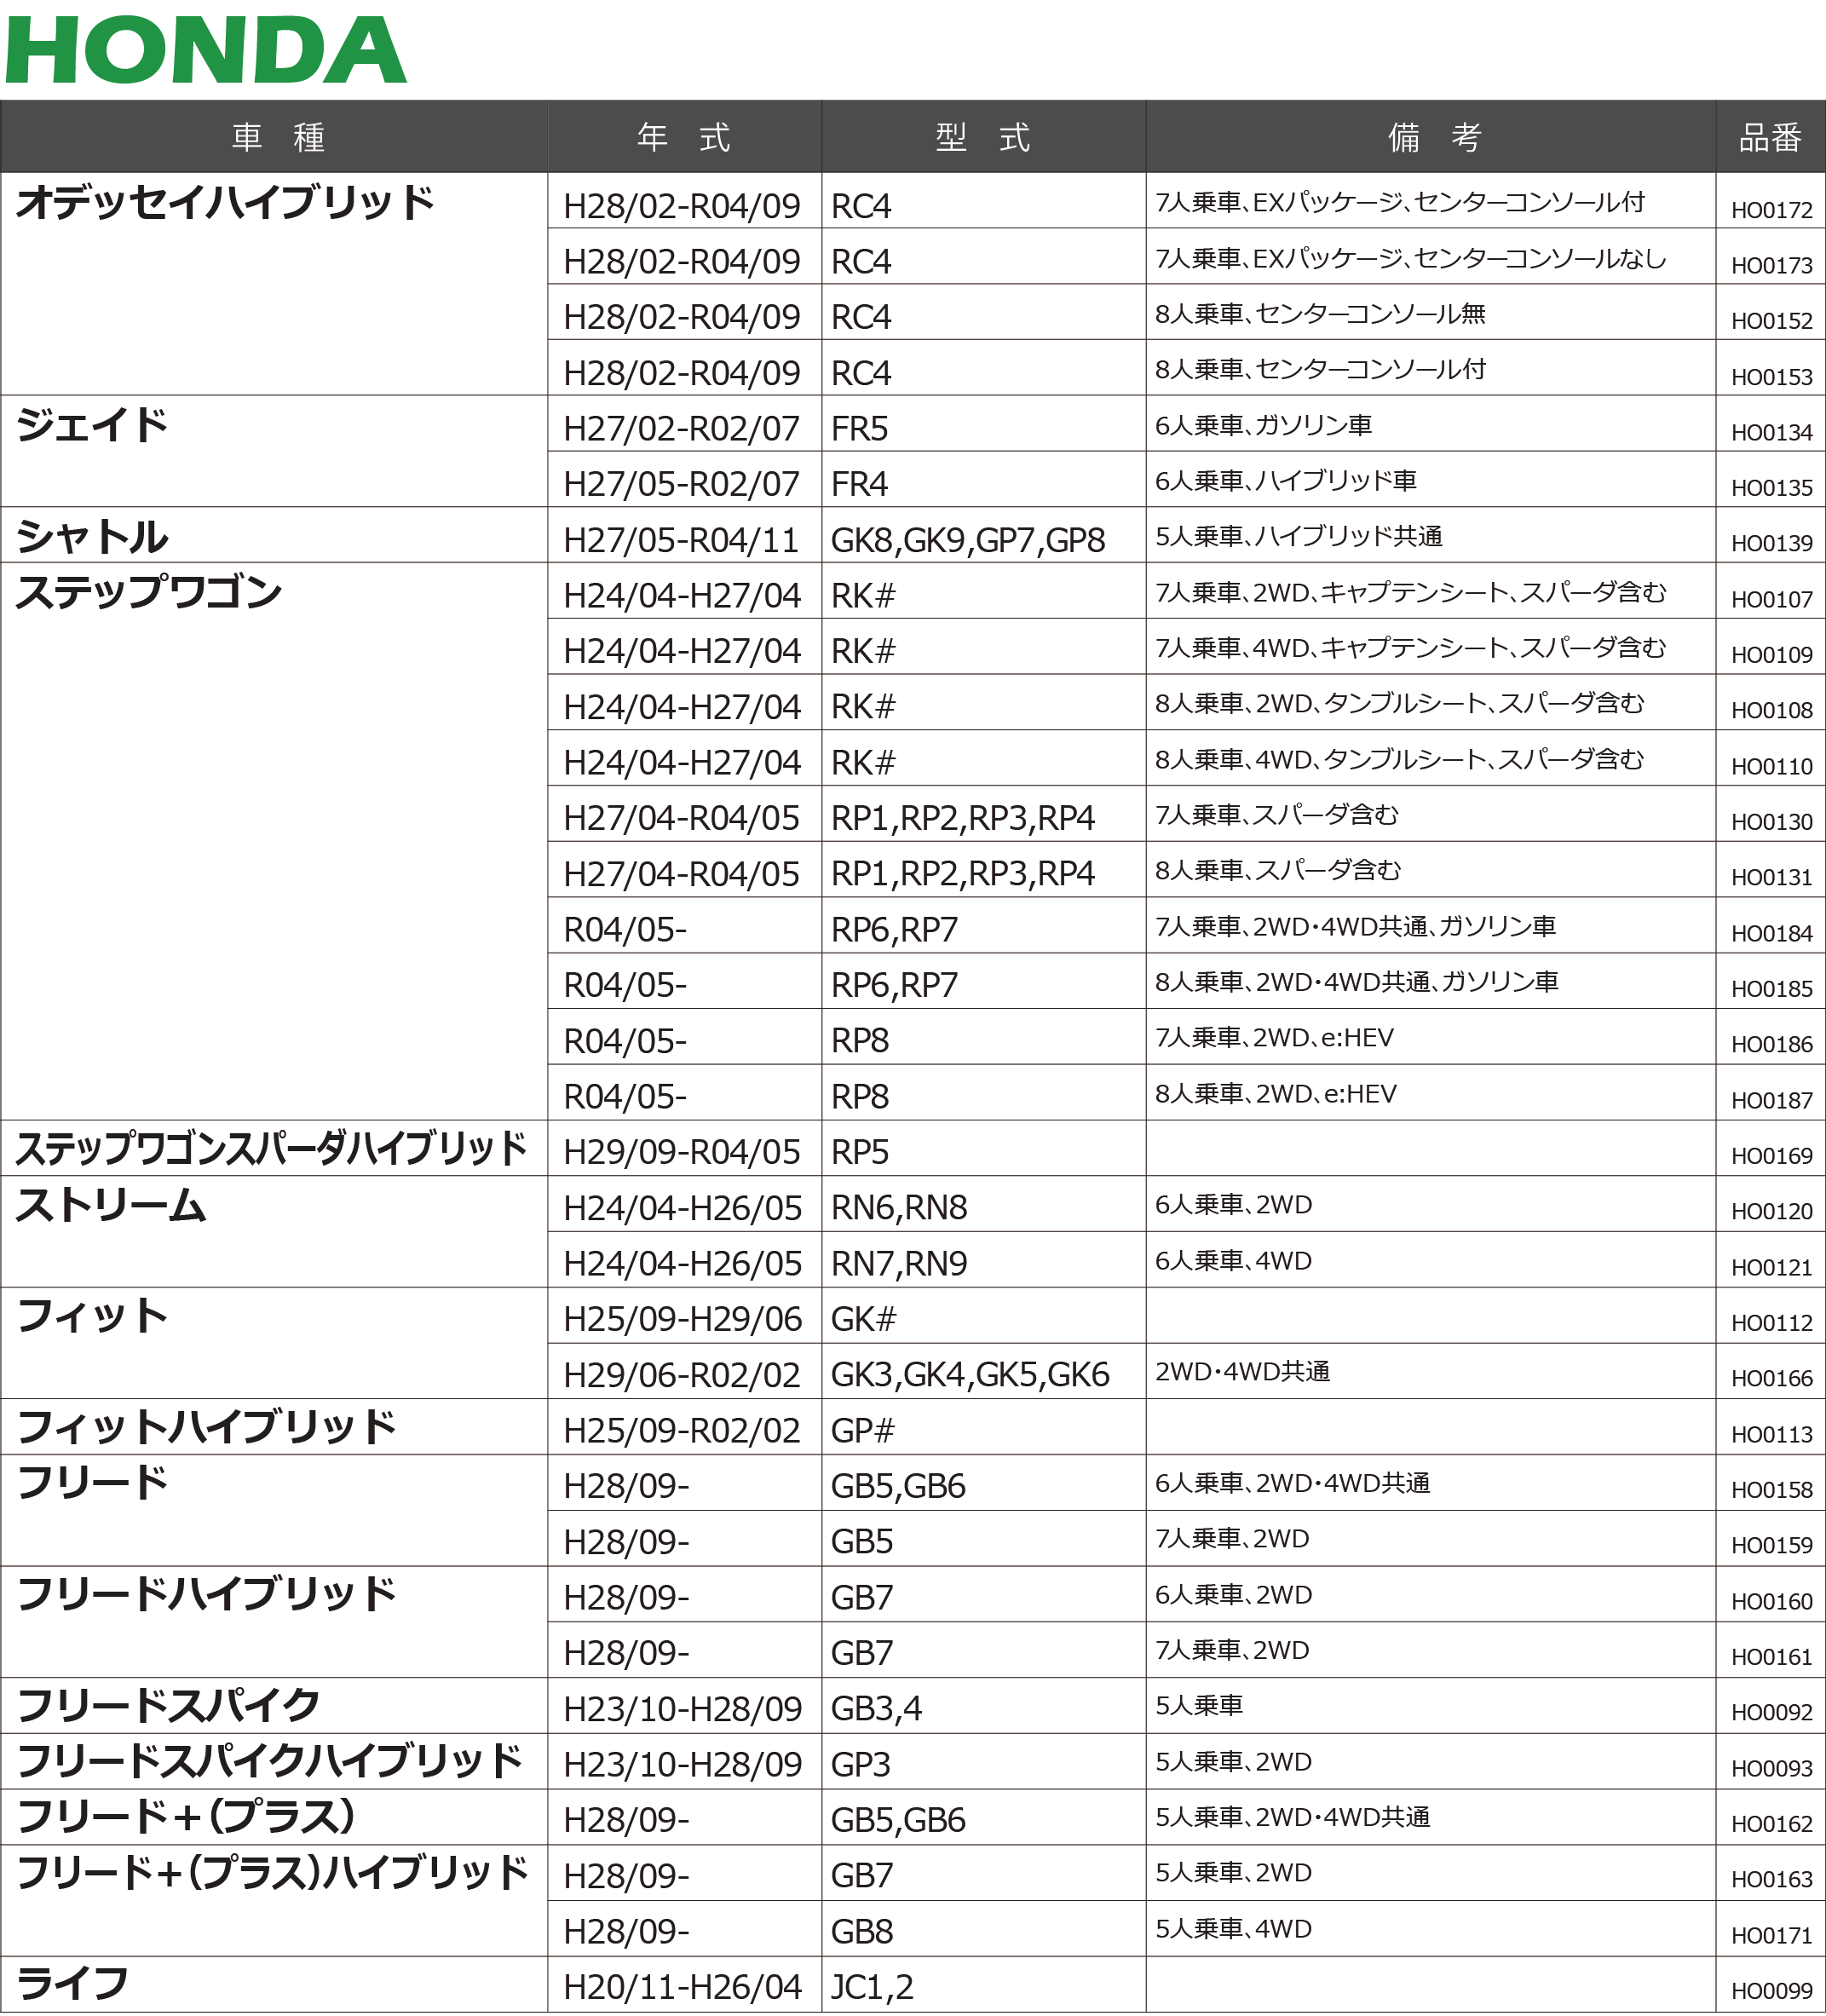The image size is (1826, 2016).
Task: Select the オデッセイハイブリッド vehicle name
Action: [x=225, y=202]
